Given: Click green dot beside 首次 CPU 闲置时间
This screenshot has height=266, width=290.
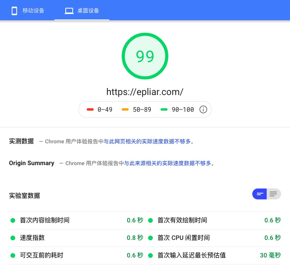Looking at the screenshot, I should click(x=150, y=238).
